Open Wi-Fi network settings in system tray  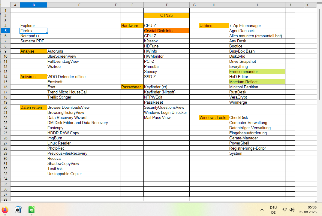284,210
